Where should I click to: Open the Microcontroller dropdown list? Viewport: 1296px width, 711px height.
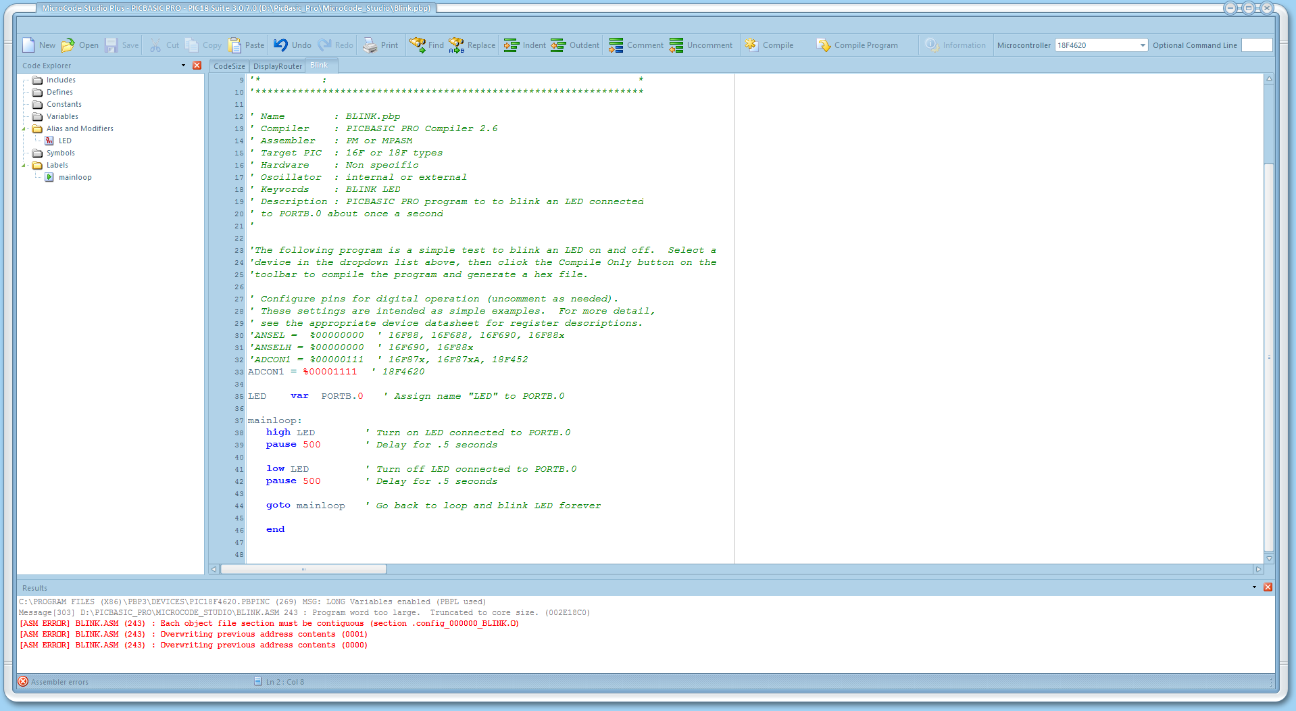[x=1143, y=45]
